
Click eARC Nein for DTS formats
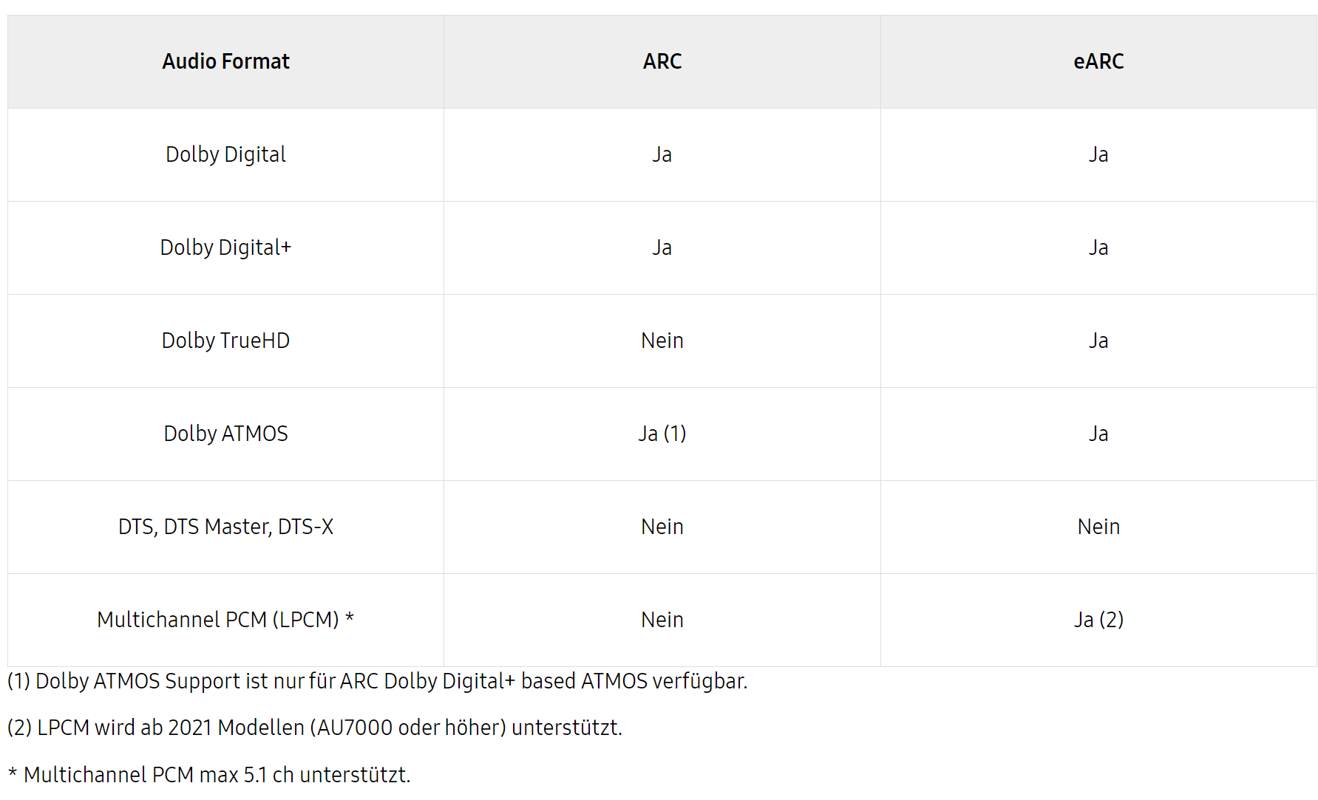tap(1098, 527)
